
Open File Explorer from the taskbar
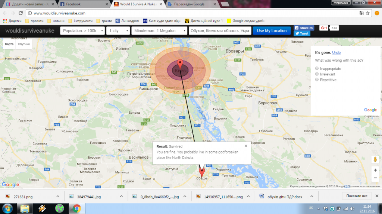pyautogui.click(x=25, y=208)
